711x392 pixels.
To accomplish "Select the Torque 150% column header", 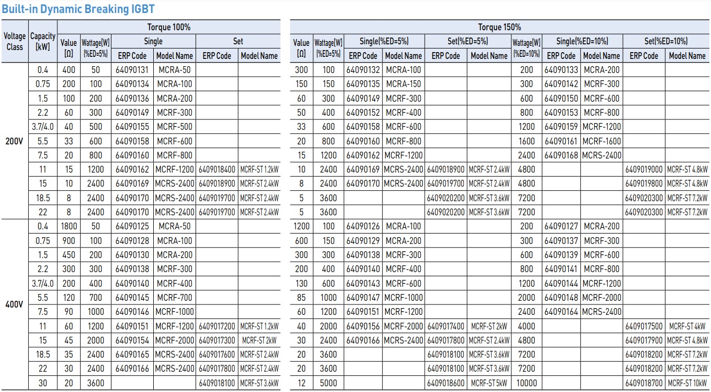I will (x=499, y=27).
